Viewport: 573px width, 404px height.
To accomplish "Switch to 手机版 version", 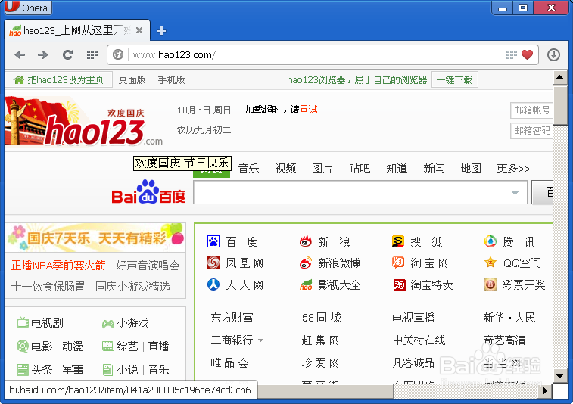I will (x=171, y=79).
